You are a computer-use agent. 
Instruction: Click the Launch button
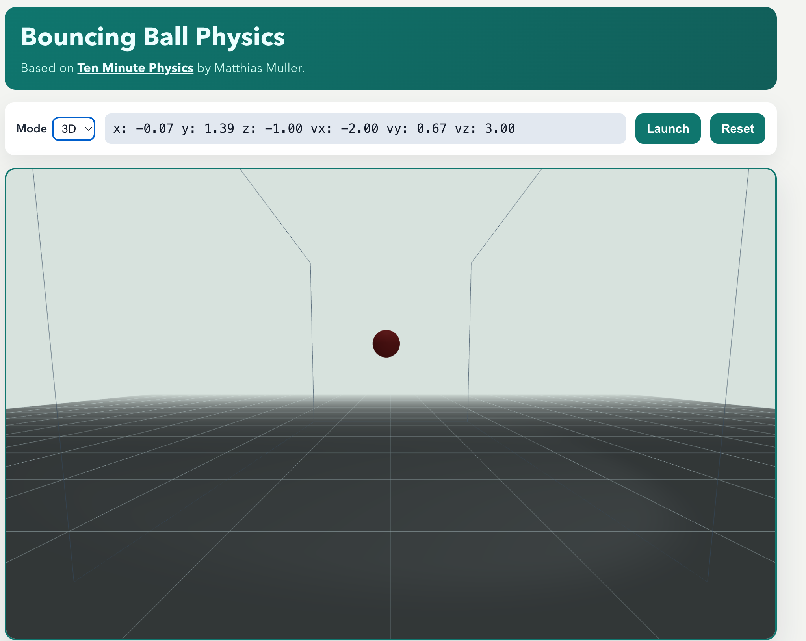[668, 129]
